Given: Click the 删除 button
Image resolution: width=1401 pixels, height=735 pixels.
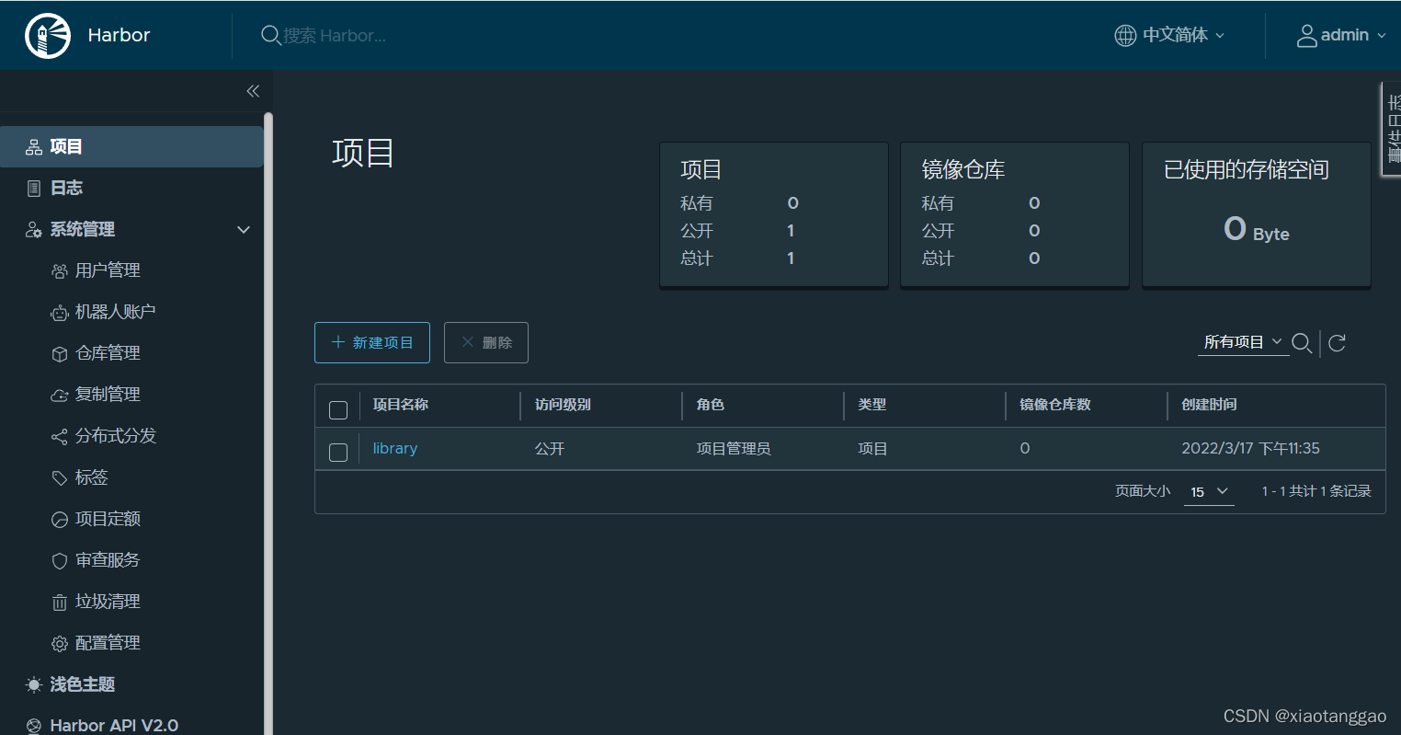Looking at the screenshot, I should [x=486, y=343].
